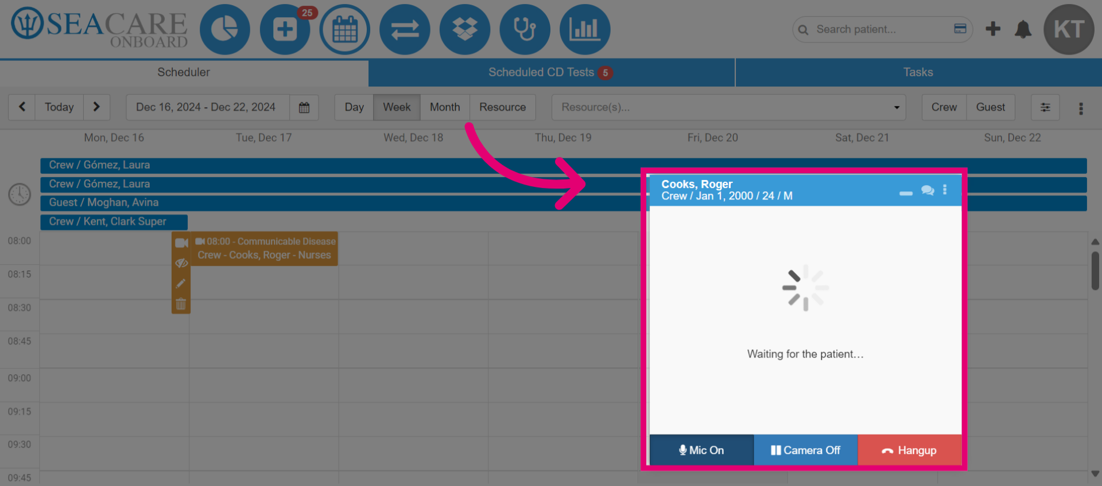
Task: Switch to the Scheduled CD Tests tab
Action: click(x=551, y=72)
